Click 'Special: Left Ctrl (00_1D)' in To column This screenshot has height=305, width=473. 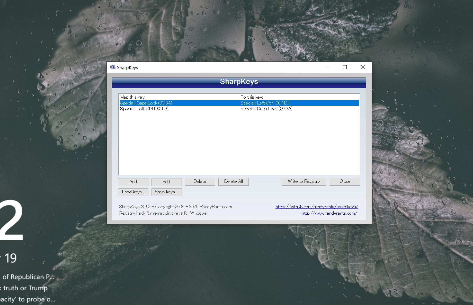pos(264,103)
